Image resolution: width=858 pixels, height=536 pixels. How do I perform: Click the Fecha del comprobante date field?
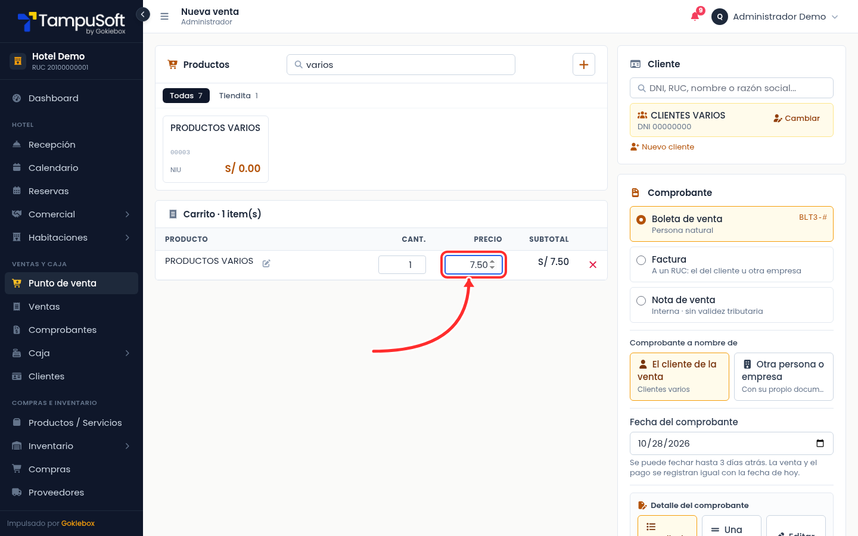click(732, 444)
